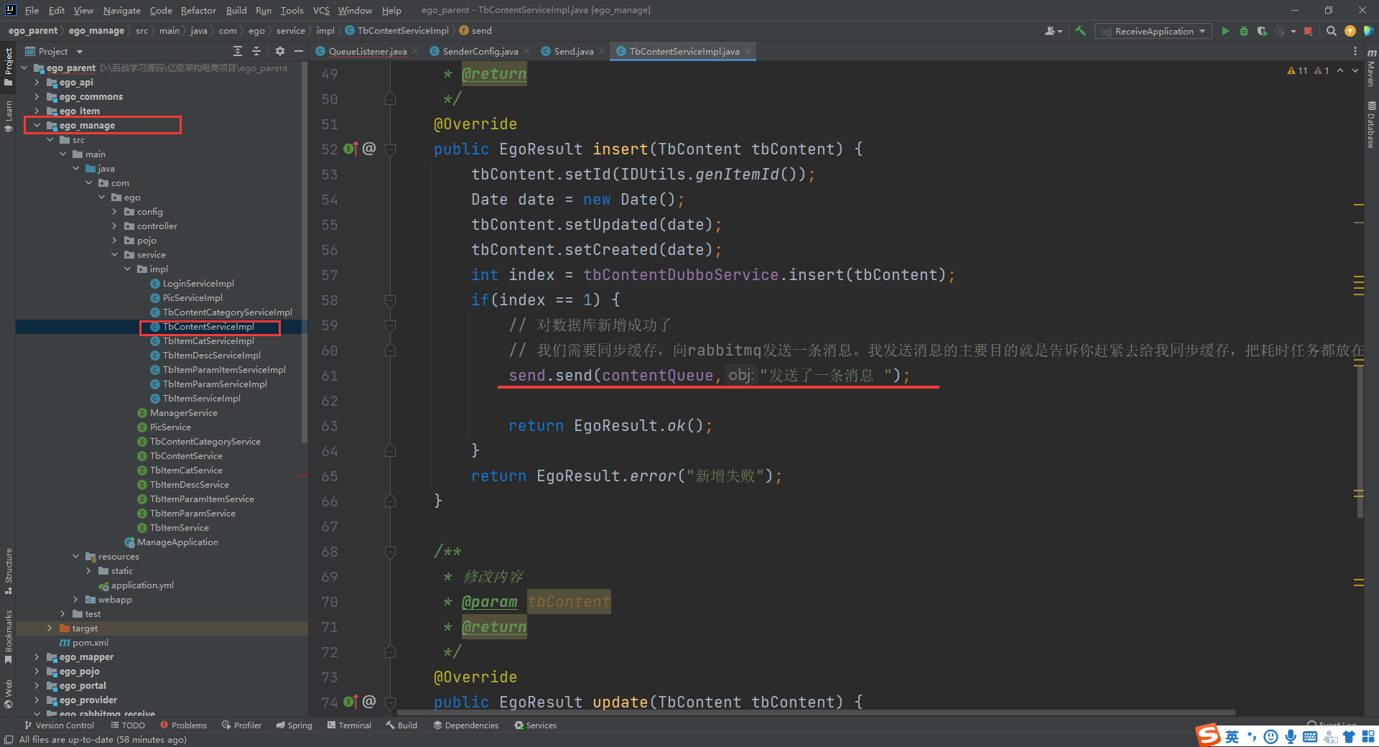
Task: Jump to next highlighted error arrow
Action: tap(1355, 70)
